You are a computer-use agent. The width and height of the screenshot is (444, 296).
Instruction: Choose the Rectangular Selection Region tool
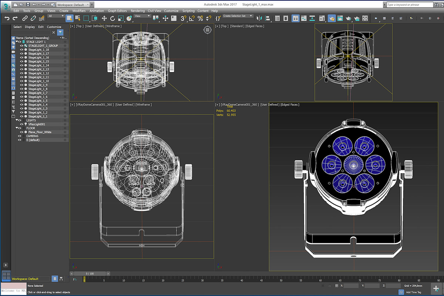pos(86,18)
